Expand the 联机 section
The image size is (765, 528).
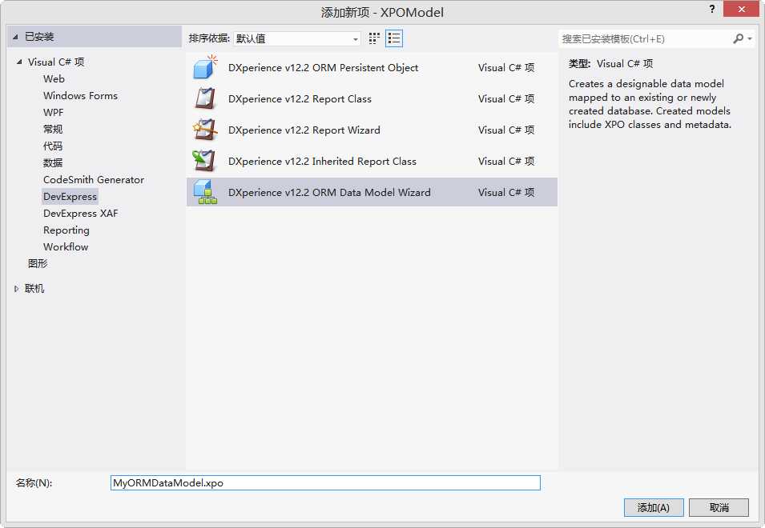(x=16, y=289)
